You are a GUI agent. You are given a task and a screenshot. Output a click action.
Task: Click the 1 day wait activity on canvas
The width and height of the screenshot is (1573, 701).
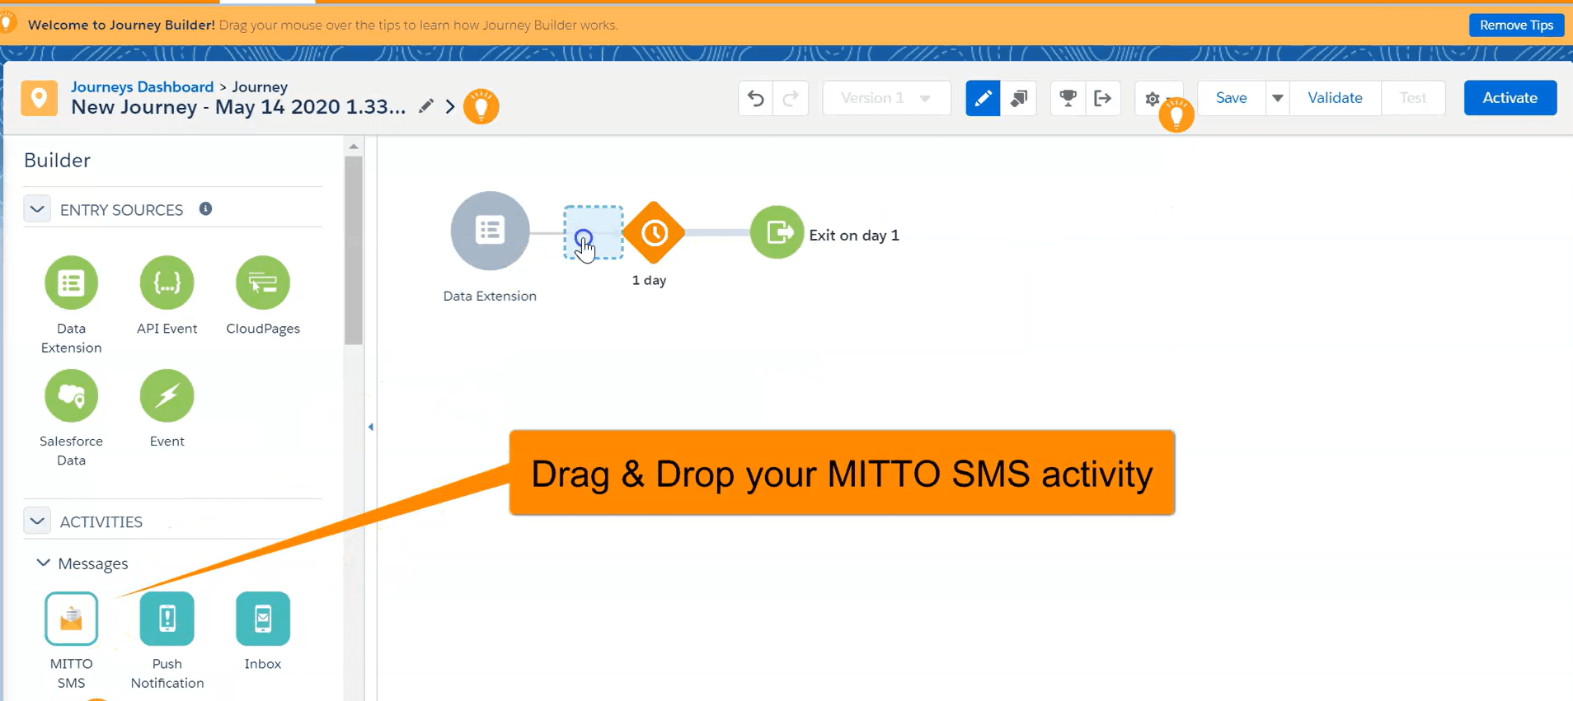tap(654, 233)
